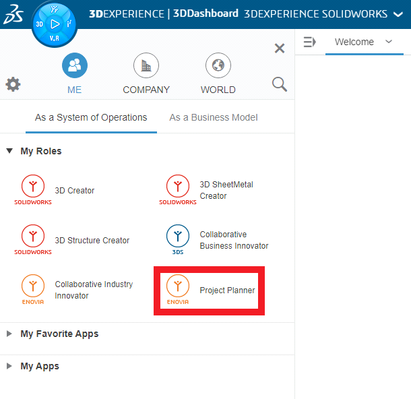Select the COMPANY building icon
The height and width of the screenshot is (399, 411).
point(146,65)
